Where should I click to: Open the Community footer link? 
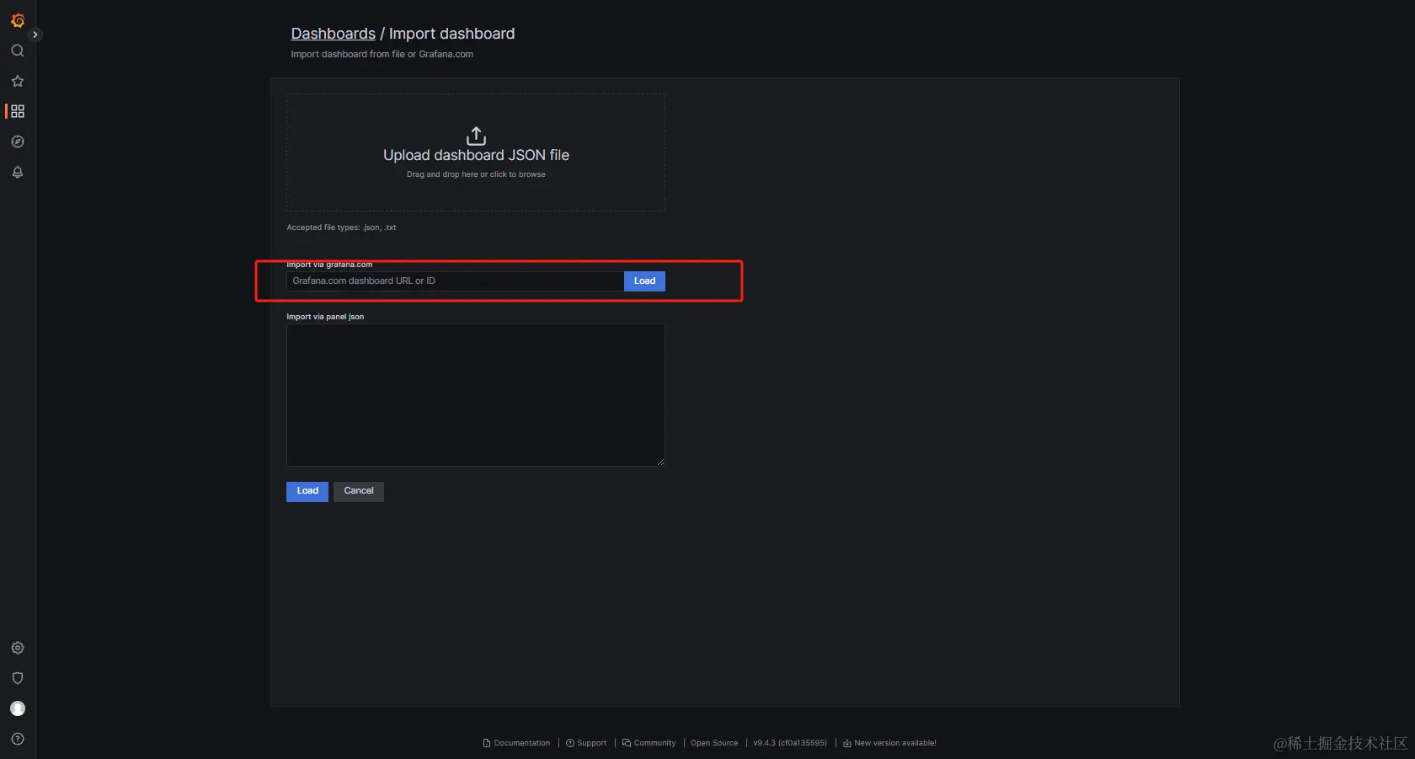point(649,743)
